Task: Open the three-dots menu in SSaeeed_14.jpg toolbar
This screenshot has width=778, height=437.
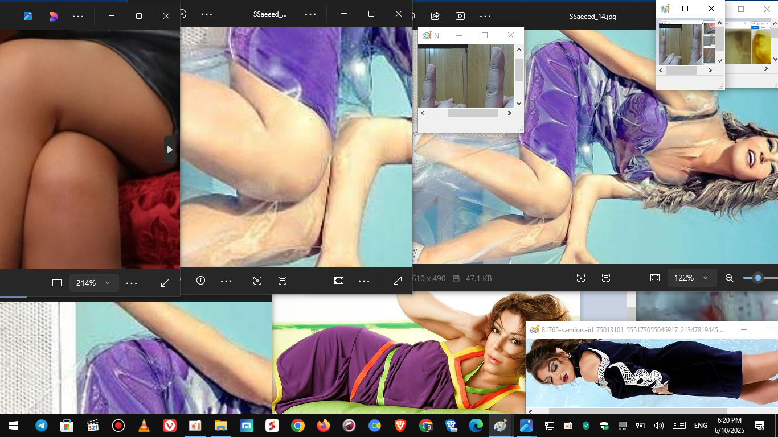Action: [485, 16]
